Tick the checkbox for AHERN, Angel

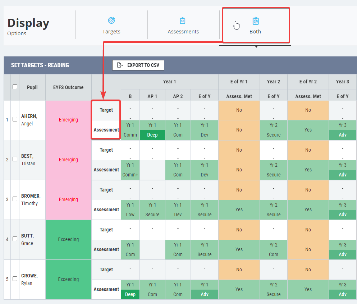click(15, 119)
